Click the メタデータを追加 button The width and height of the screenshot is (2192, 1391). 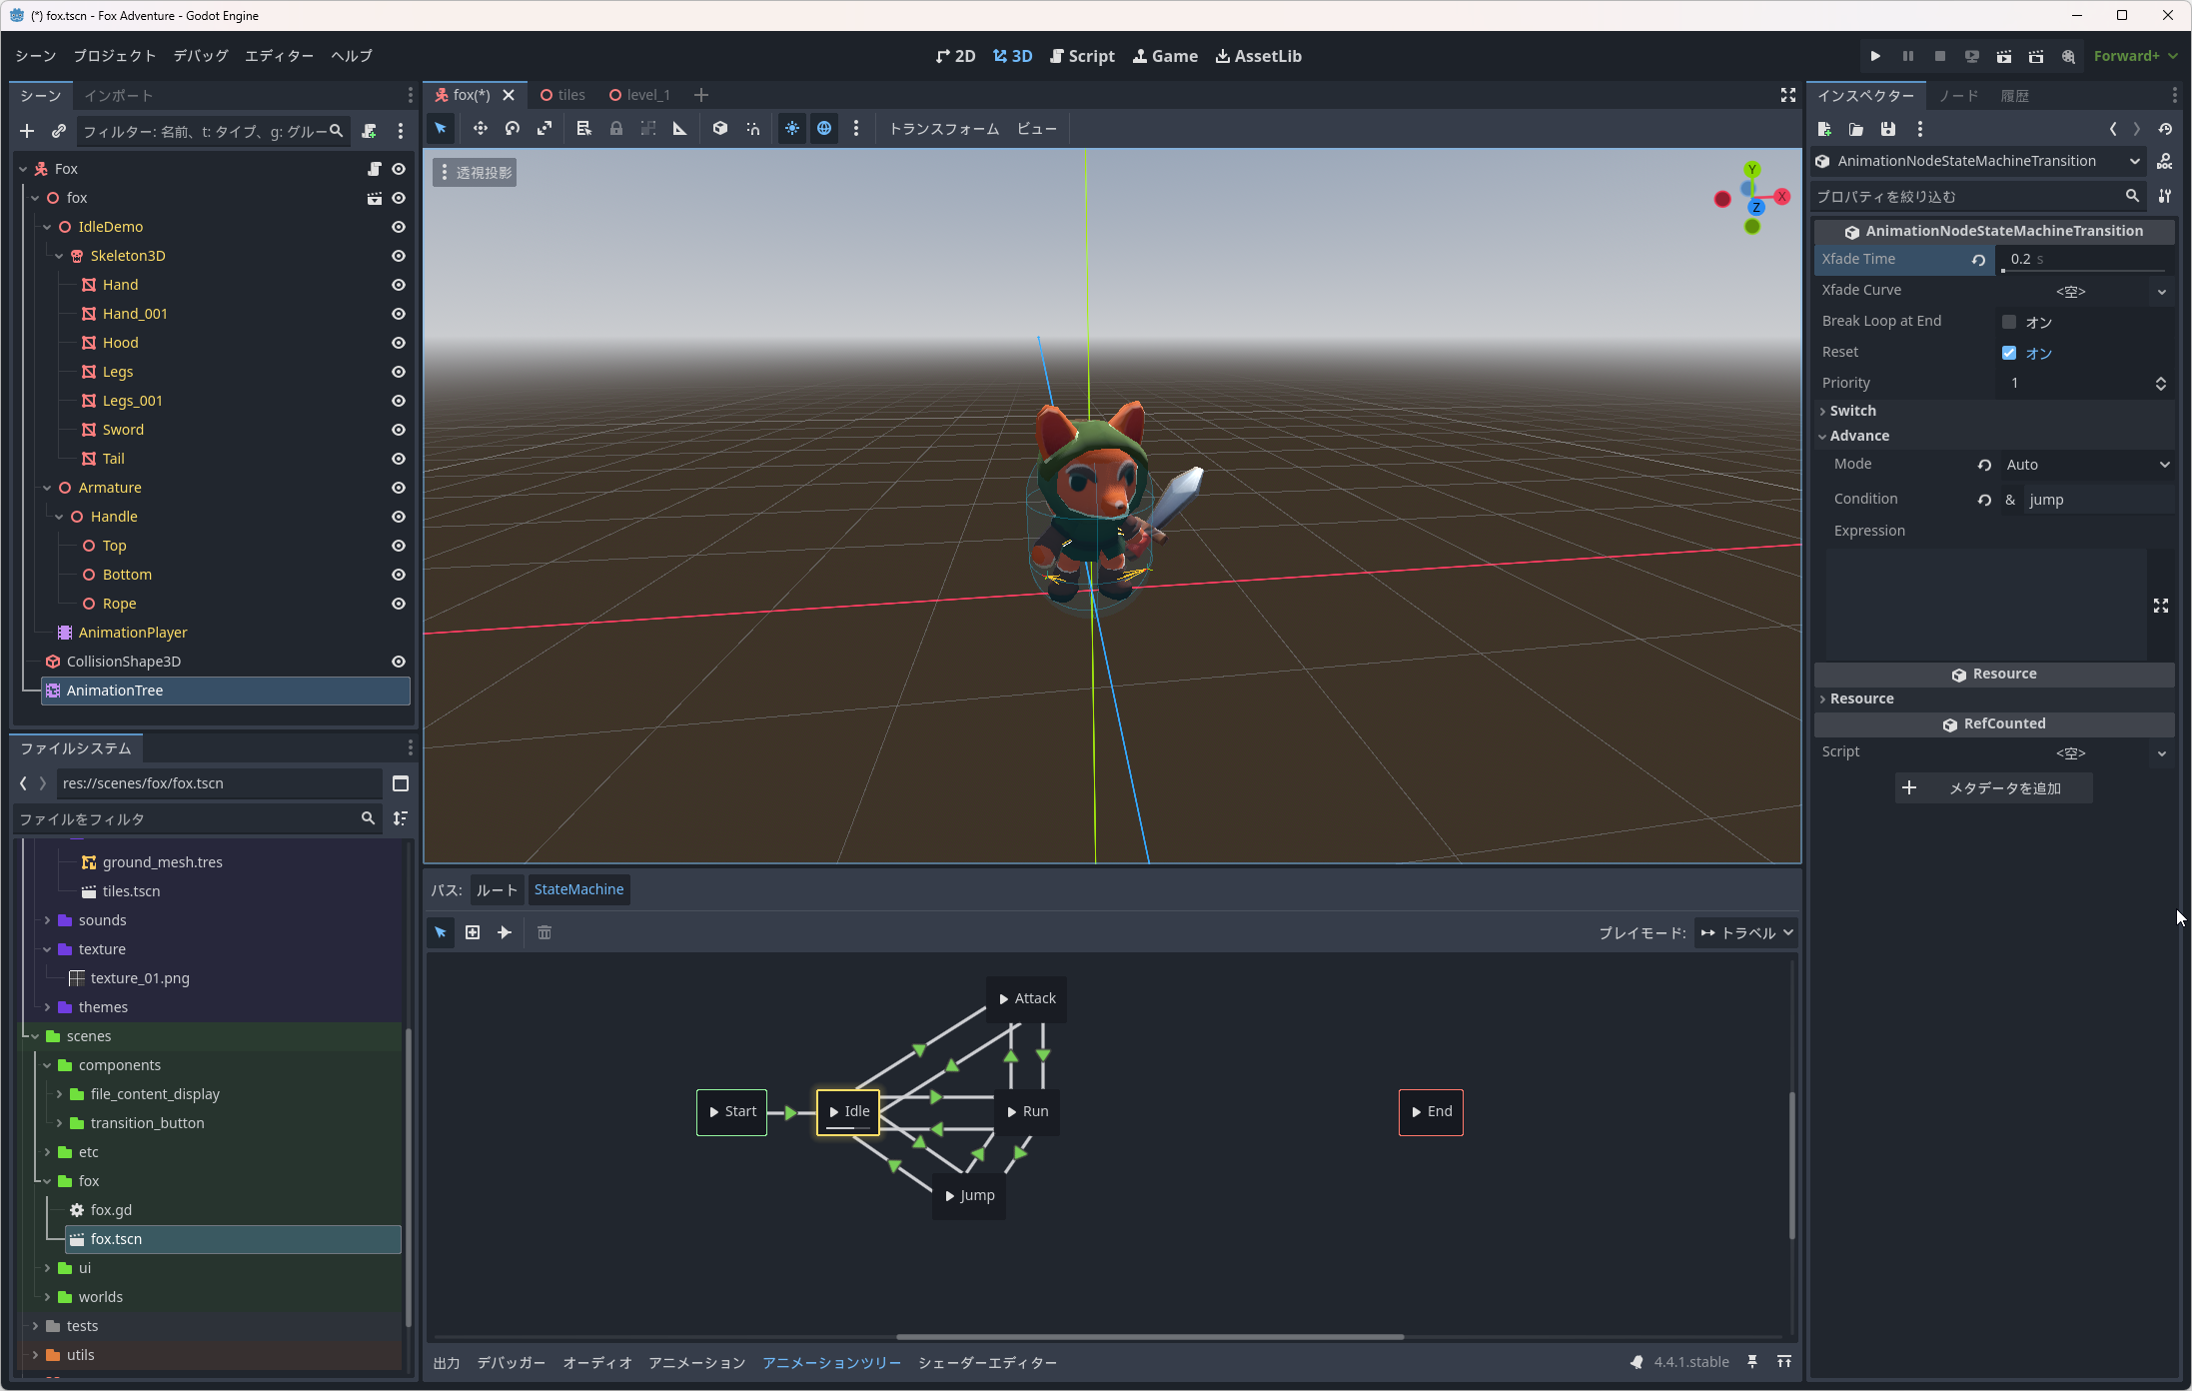click(x=1993, y=787)
